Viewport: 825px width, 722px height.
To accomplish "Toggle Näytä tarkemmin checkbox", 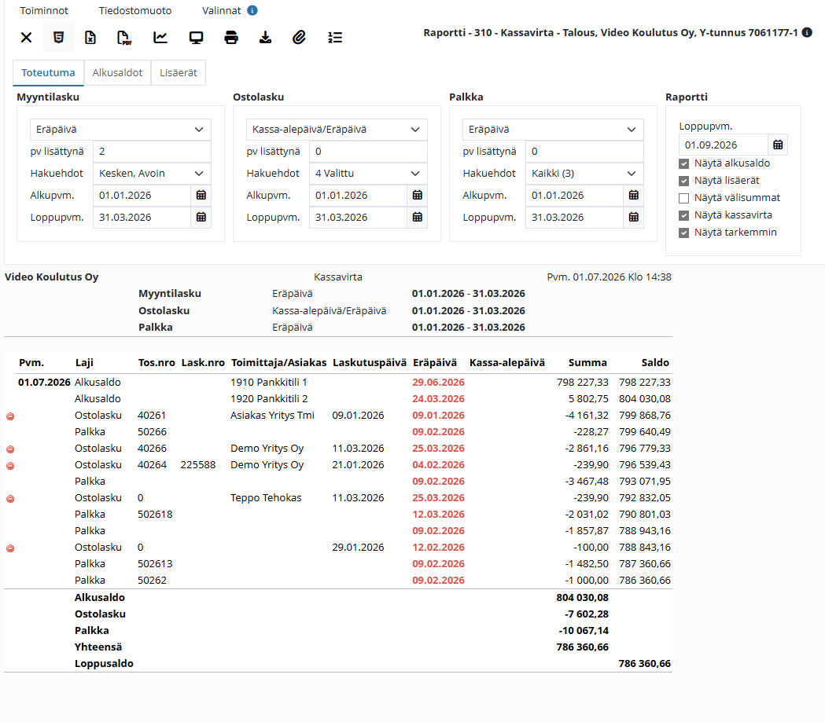I will coord(683,233).
